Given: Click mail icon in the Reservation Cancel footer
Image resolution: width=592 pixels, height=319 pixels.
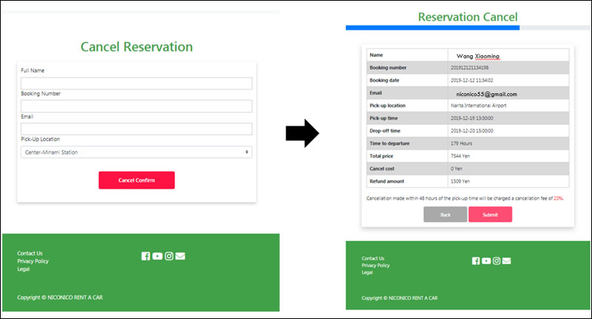Looking at the screenshot, I should [506, 261].
